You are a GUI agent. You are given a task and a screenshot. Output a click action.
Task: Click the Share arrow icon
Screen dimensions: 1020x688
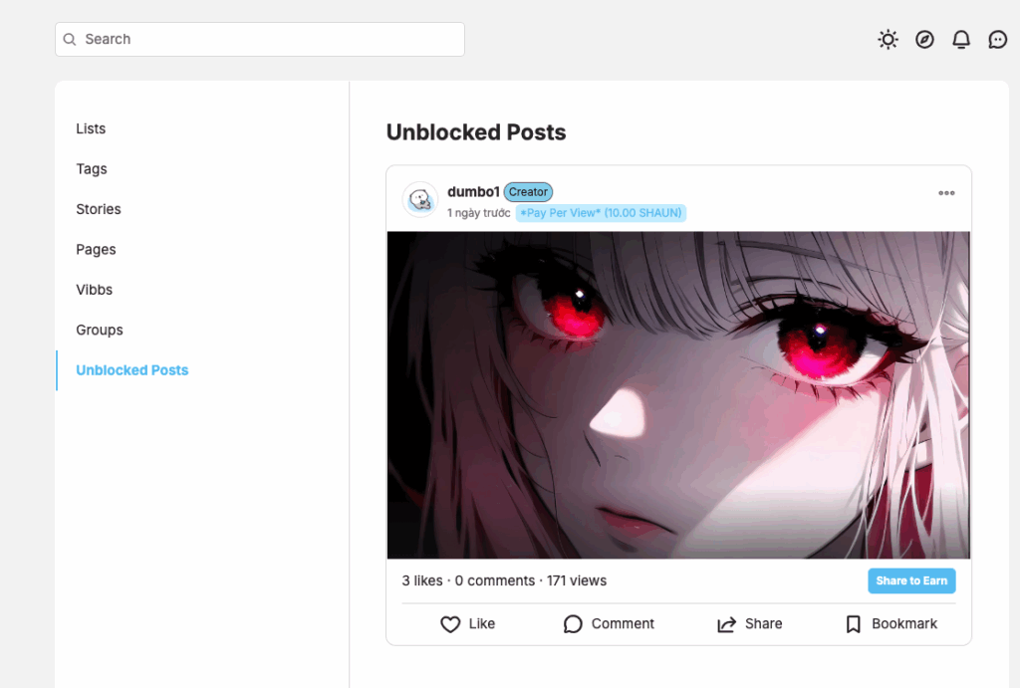coord(726,624)
